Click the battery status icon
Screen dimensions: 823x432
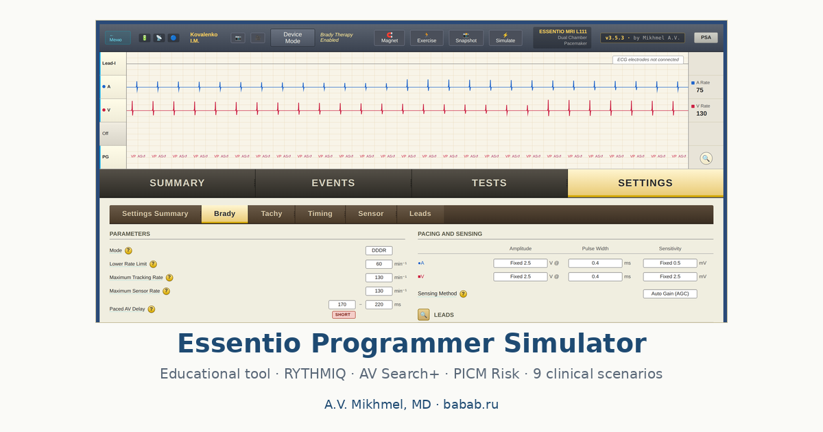point(145,38)
